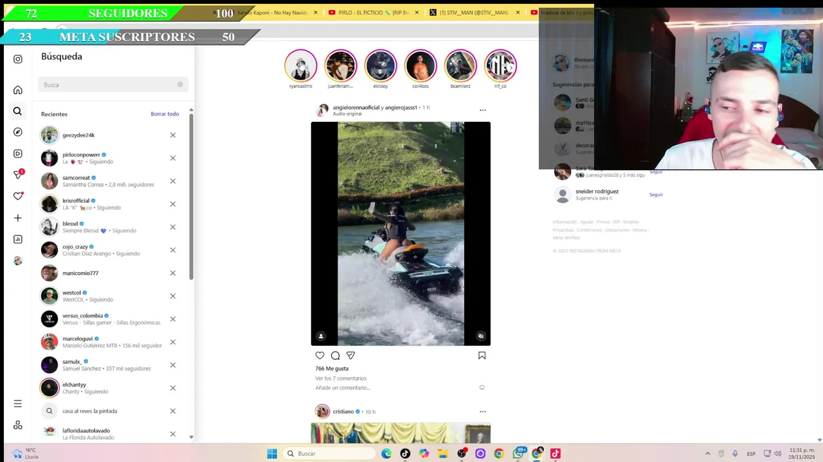Open options menu of cristiano post
This screenshot has height=462, width=823.
click(x=483, y=411)
